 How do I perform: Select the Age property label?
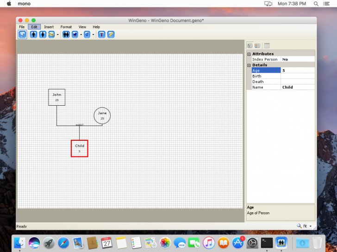[266, 71]
